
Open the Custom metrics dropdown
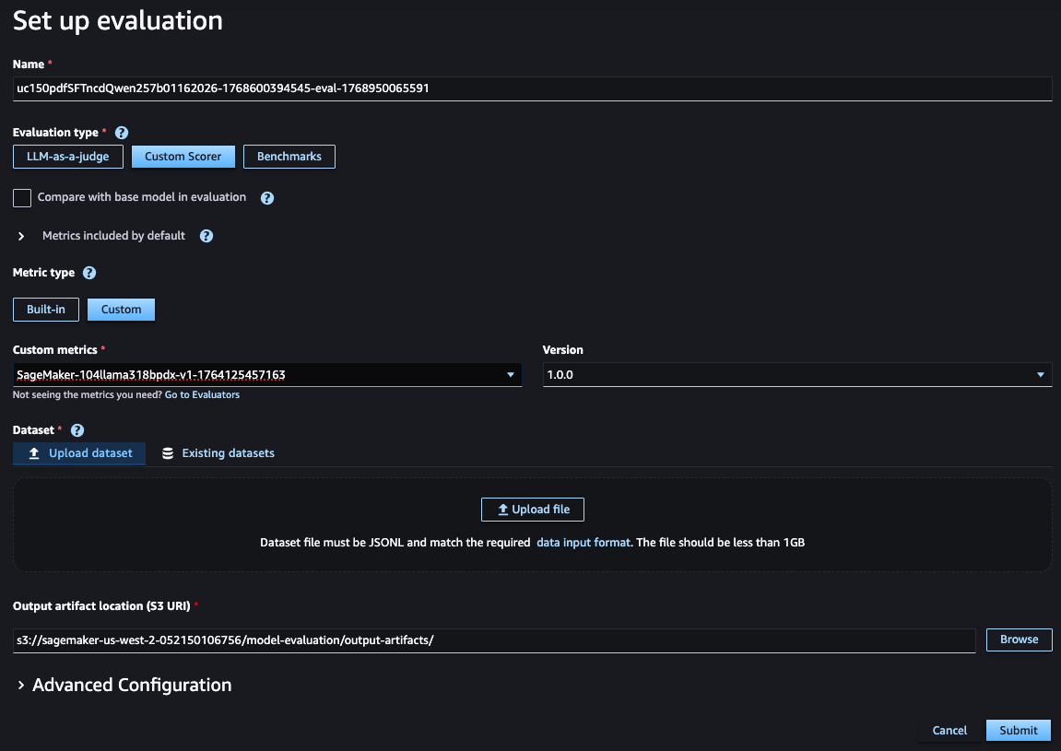[267, 374]
